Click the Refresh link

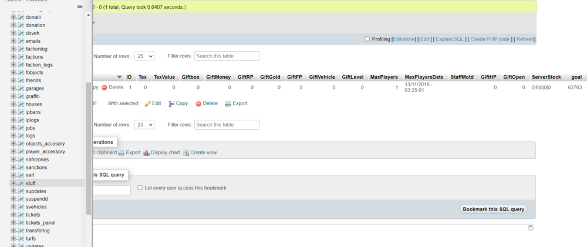tap(525, 39)
